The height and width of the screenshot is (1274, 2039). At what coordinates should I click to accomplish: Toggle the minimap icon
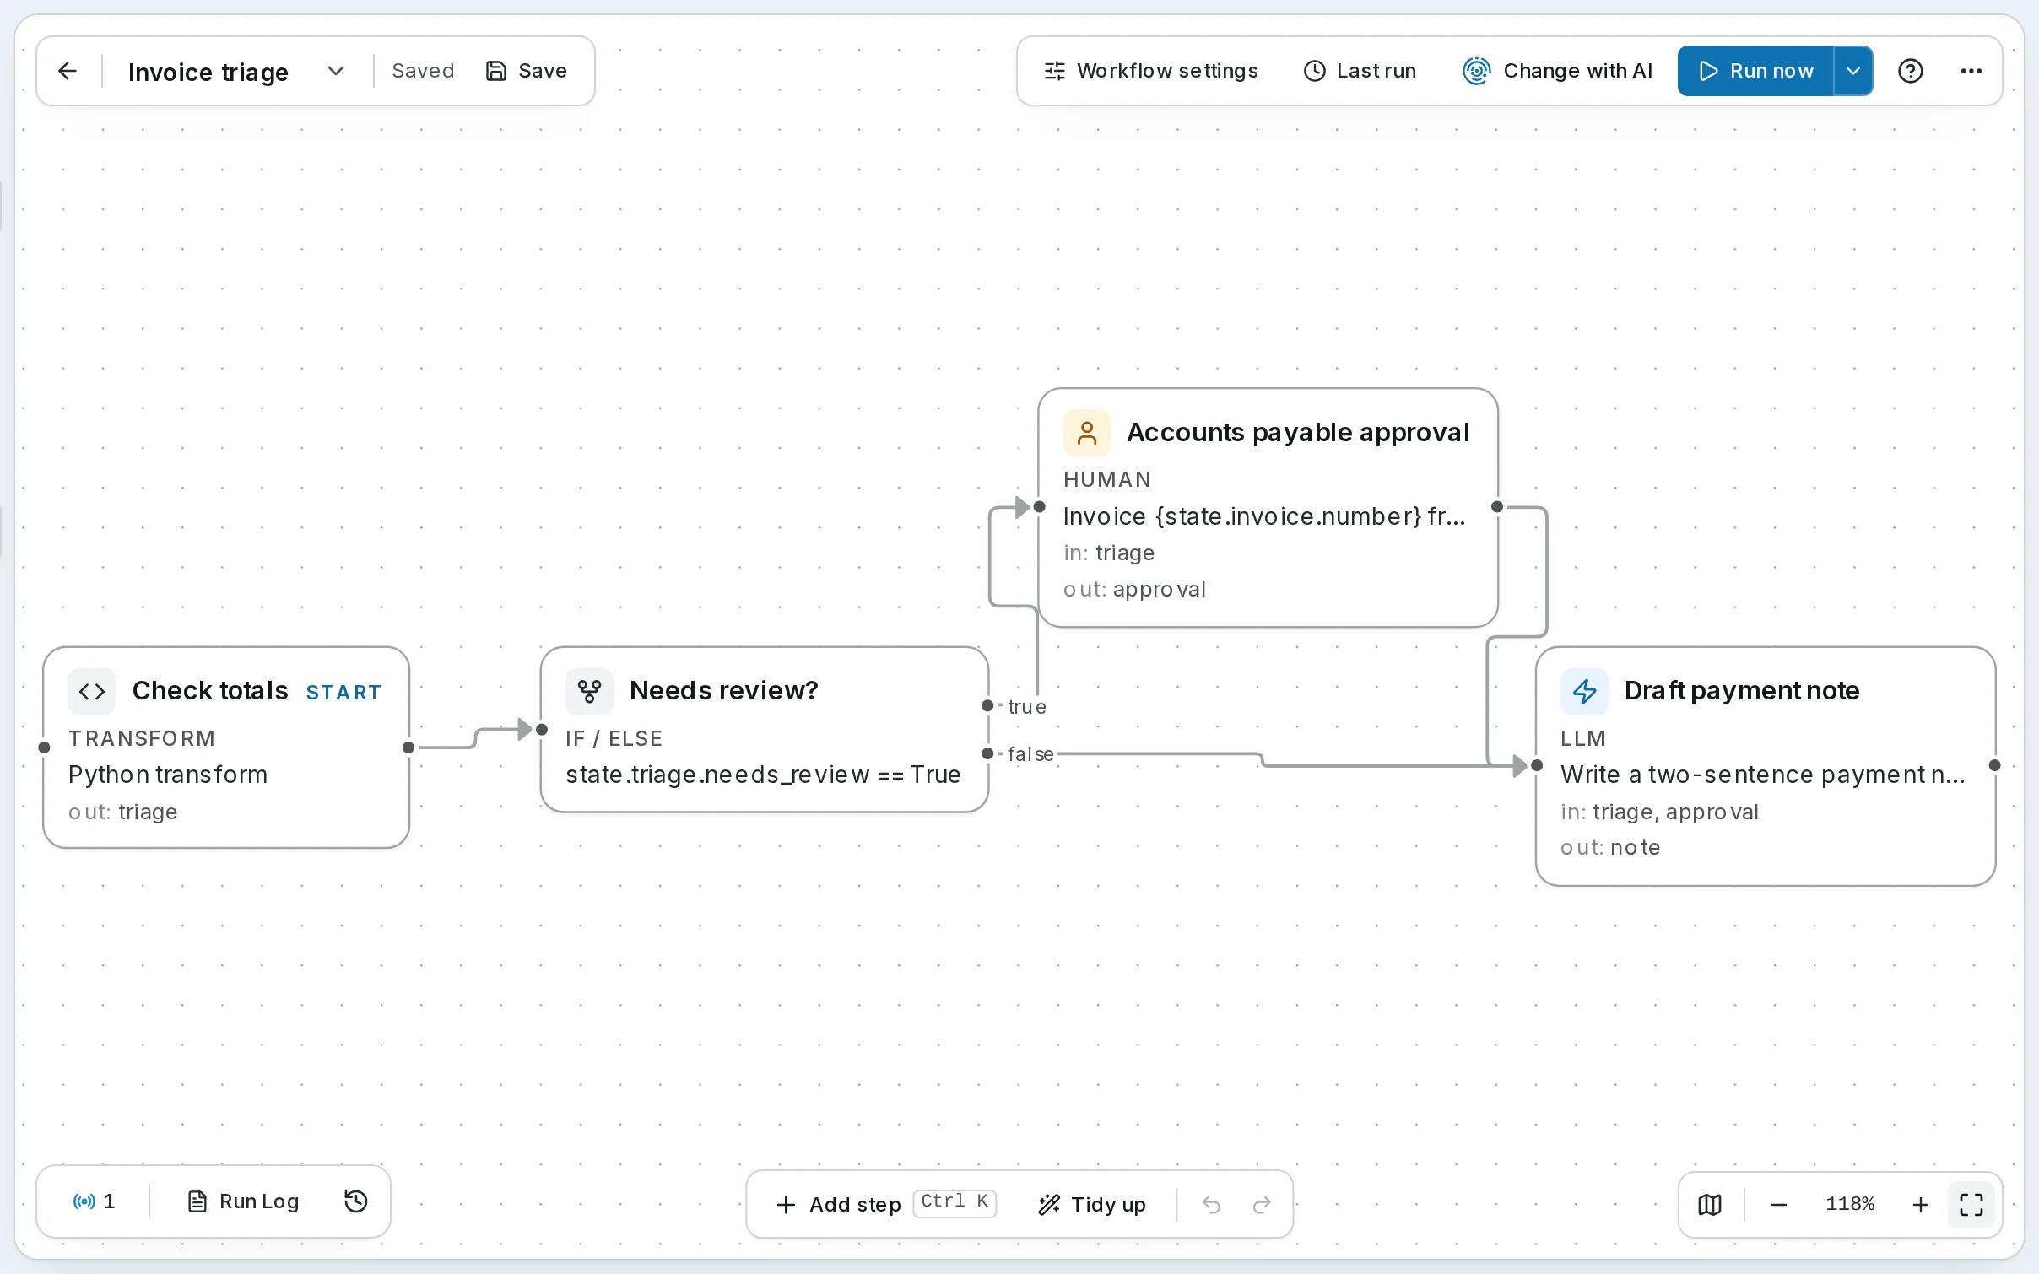tap(1710, 1204)
